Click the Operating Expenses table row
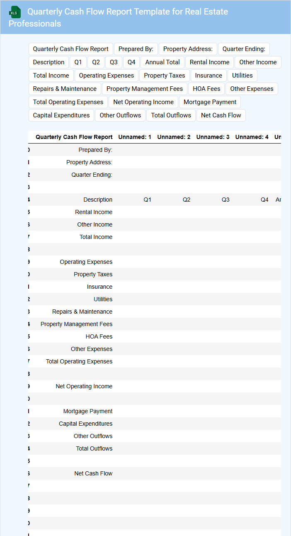Screen dimensions: 291x536 coord(155,262)
